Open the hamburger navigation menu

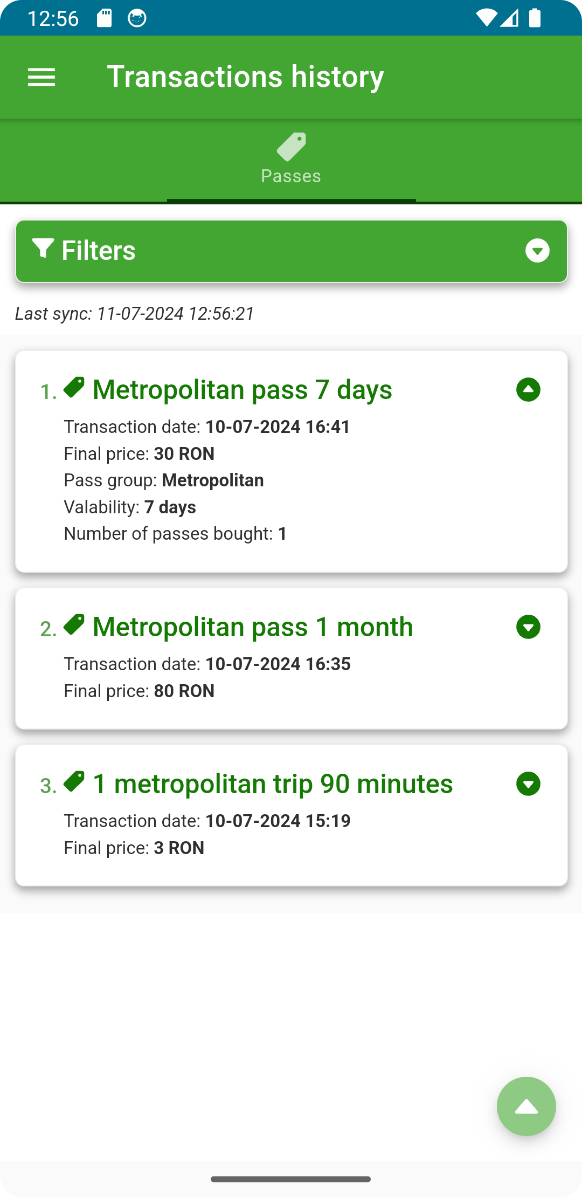pyautogui.click(x=41, y=77)
